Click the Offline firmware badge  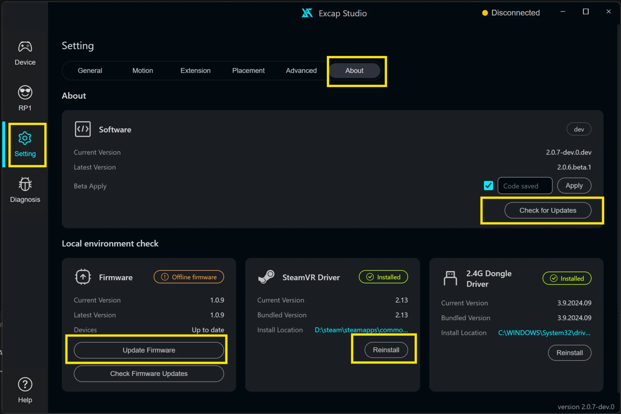tap(189, 277)
